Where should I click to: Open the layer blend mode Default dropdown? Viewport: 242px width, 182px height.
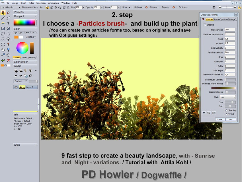(x=21, y=81)
